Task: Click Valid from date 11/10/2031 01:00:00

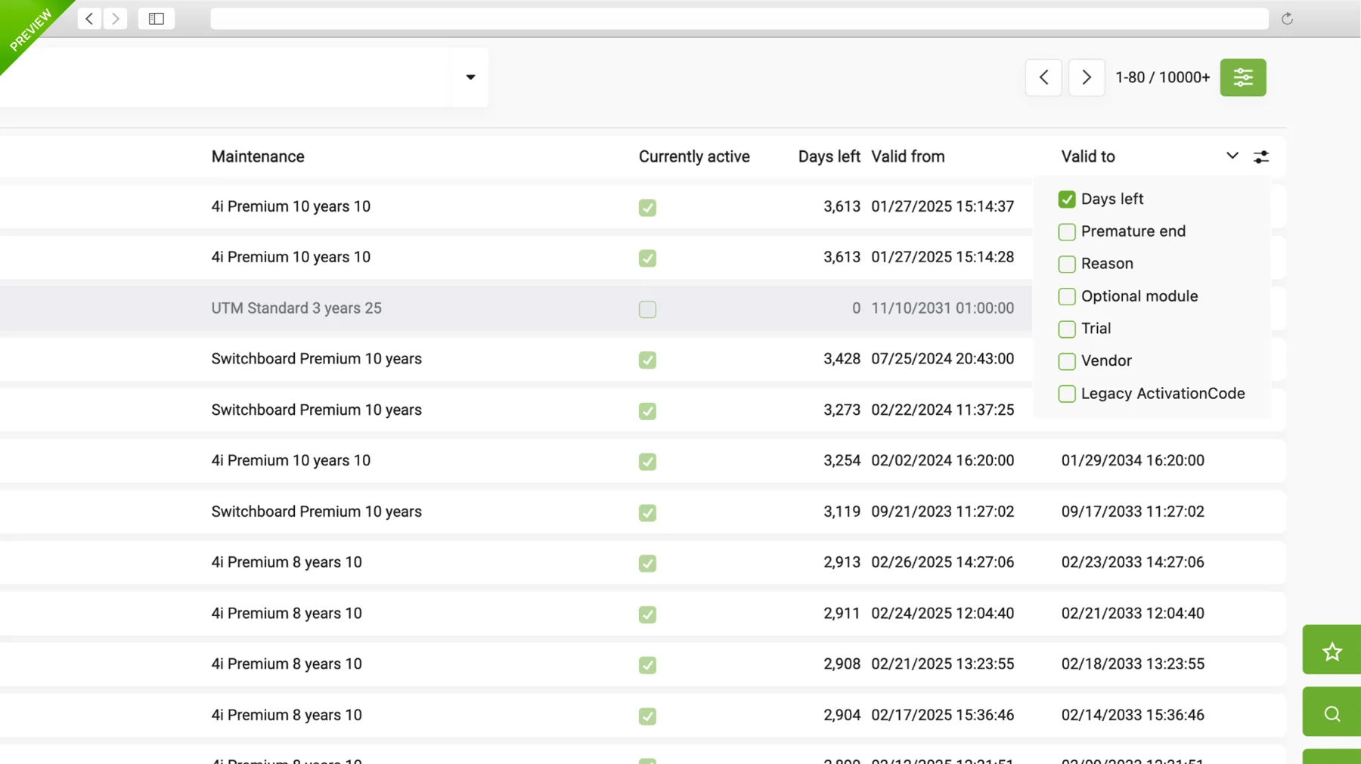Action: click(942, 308)
